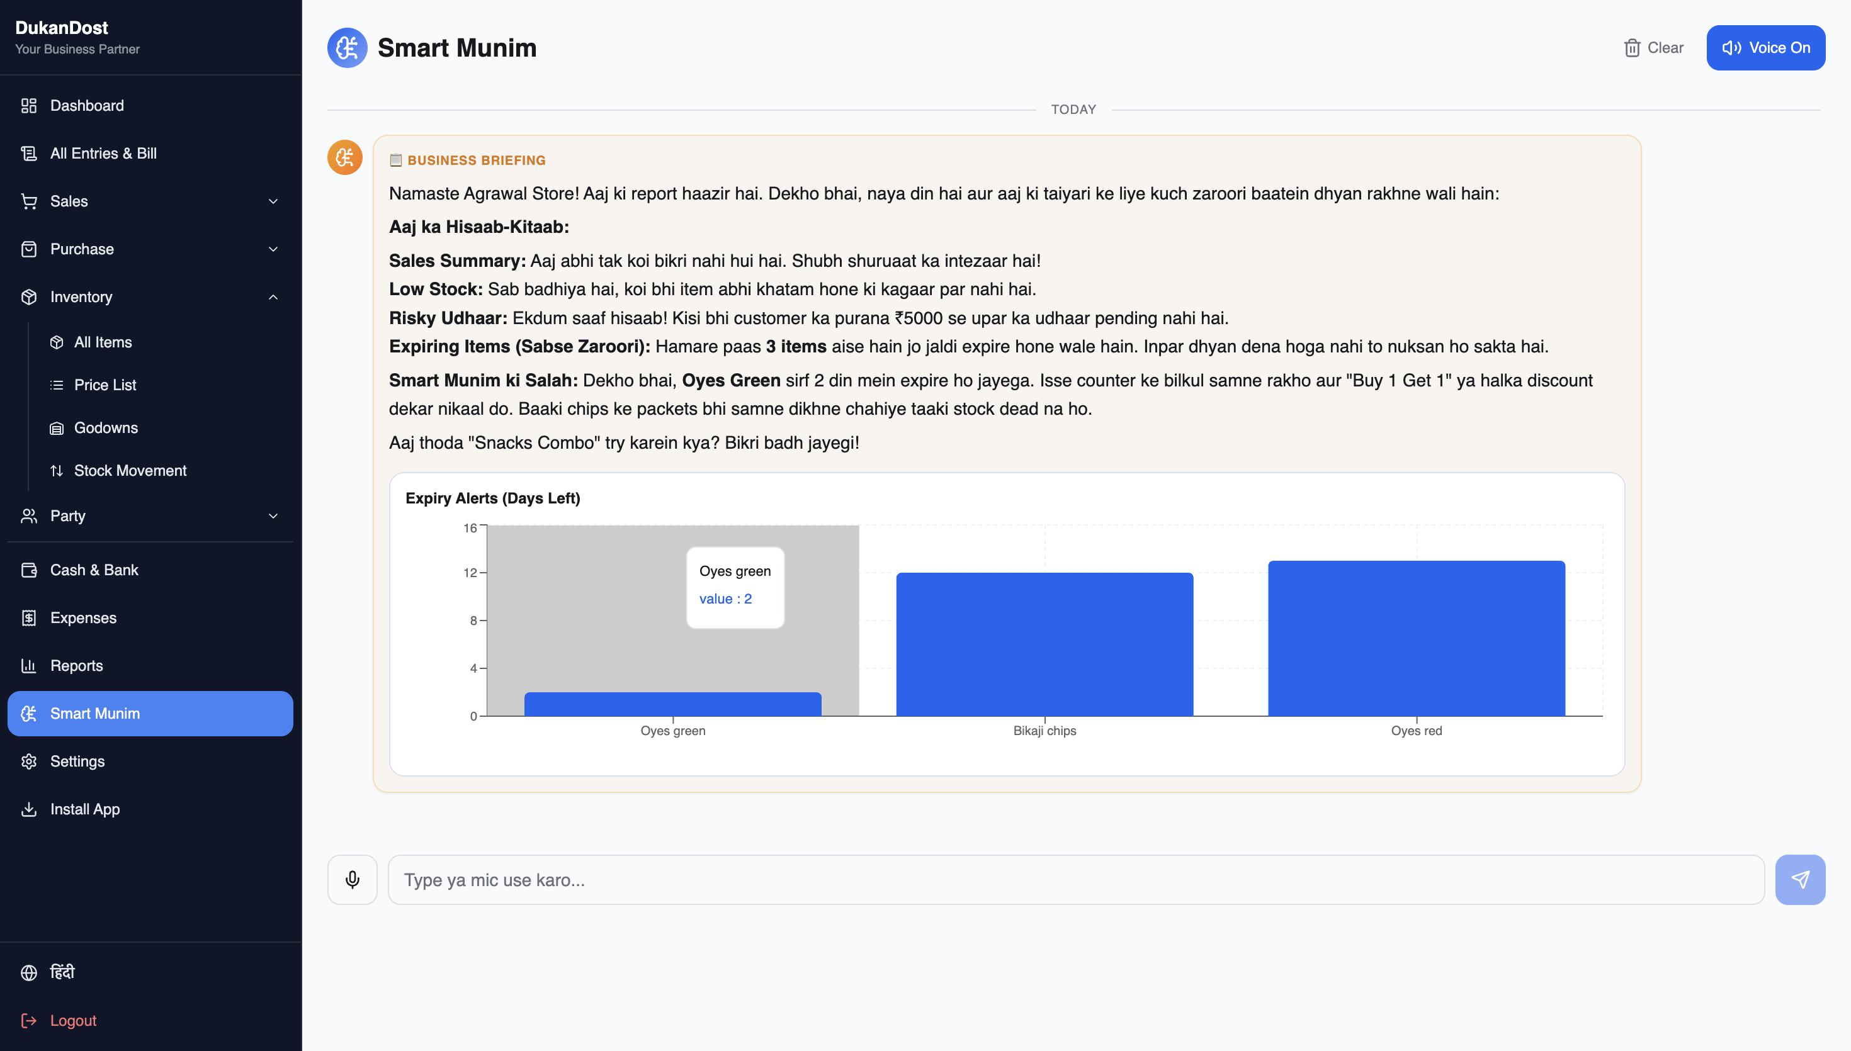Expand the Purchase menu chevron
This screenshot has width=1851, height=1051.
tap(273, 249)
